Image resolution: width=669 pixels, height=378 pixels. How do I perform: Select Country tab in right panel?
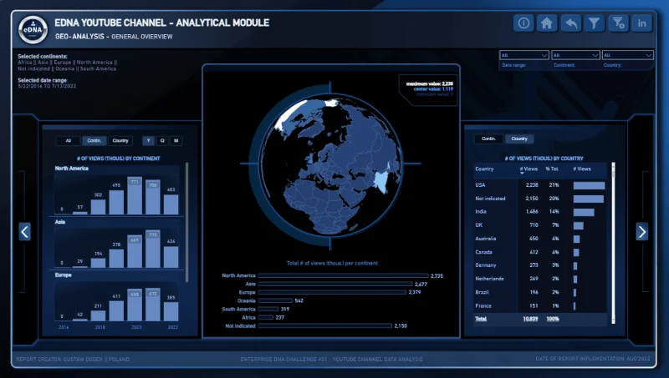(519, 139)
